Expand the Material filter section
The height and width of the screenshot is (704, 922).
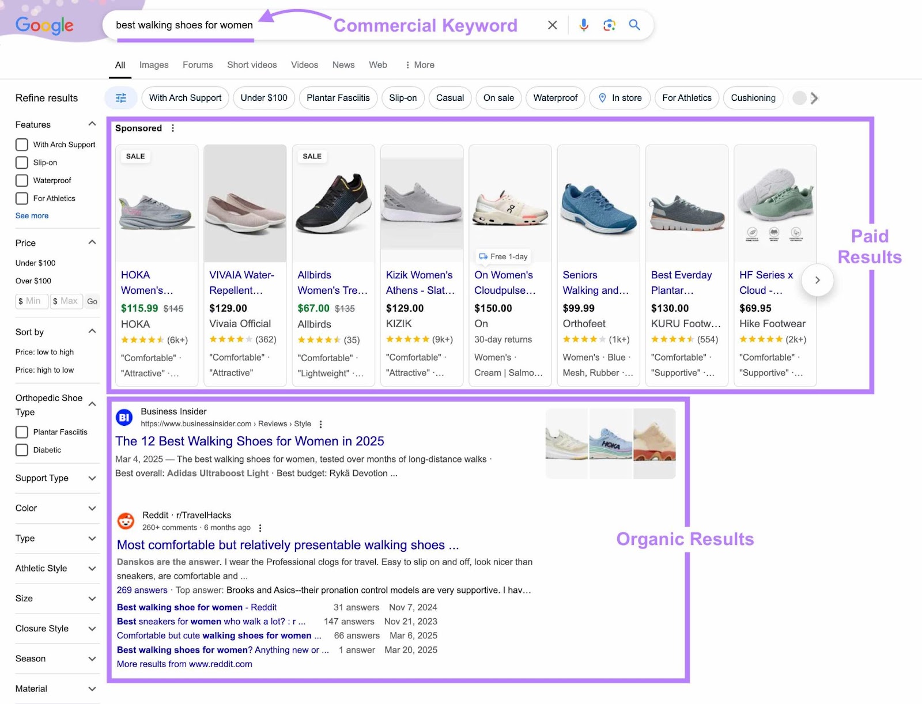92,688
